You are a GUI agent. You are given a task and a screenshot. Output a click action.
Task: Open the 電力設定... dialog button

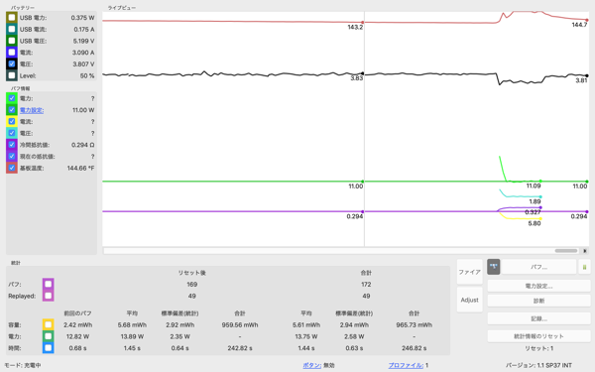coord(538,286)
